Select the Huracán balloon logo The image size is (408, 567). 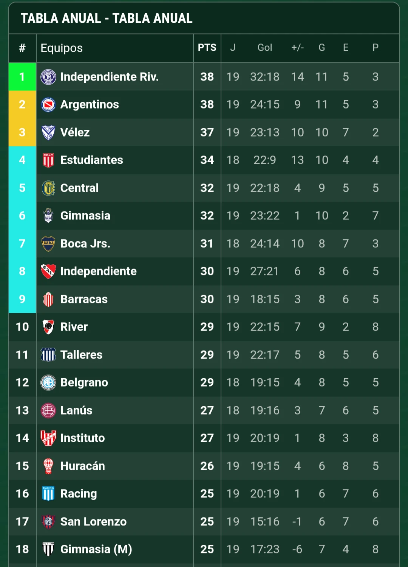48,466
